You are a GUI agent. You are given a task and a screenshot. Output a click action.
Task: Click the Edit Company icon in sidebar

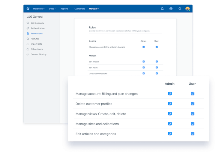click(x=28, y=23)
